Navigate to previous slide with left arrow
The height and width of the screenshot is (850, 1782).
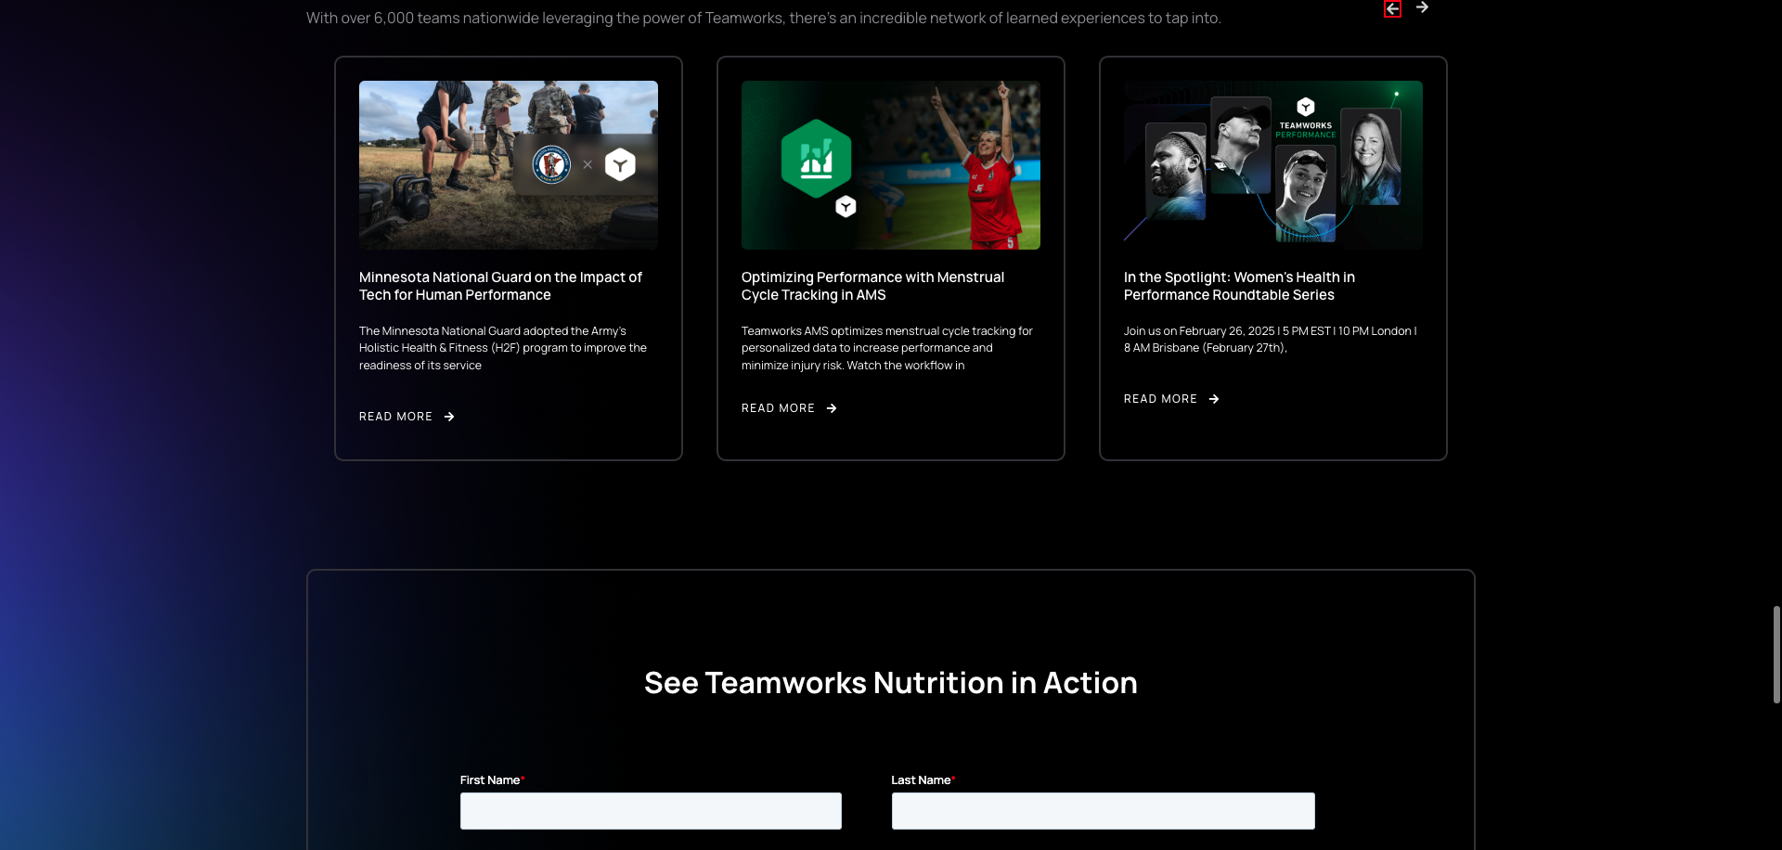[x=1393, y=8]
